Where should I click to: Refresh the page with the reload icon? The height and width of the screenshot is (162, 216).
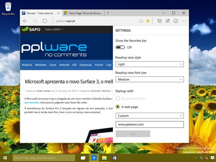click(x=45, y=21)
